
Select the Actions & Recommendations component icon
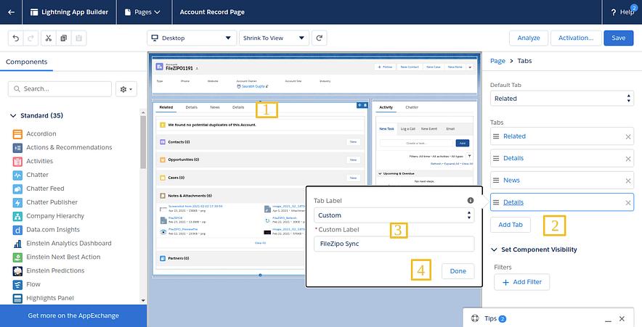tap(17, 148)
